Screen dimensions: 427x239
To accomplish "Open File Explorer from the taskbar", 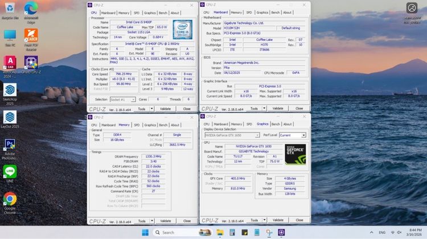I will 220,233.
